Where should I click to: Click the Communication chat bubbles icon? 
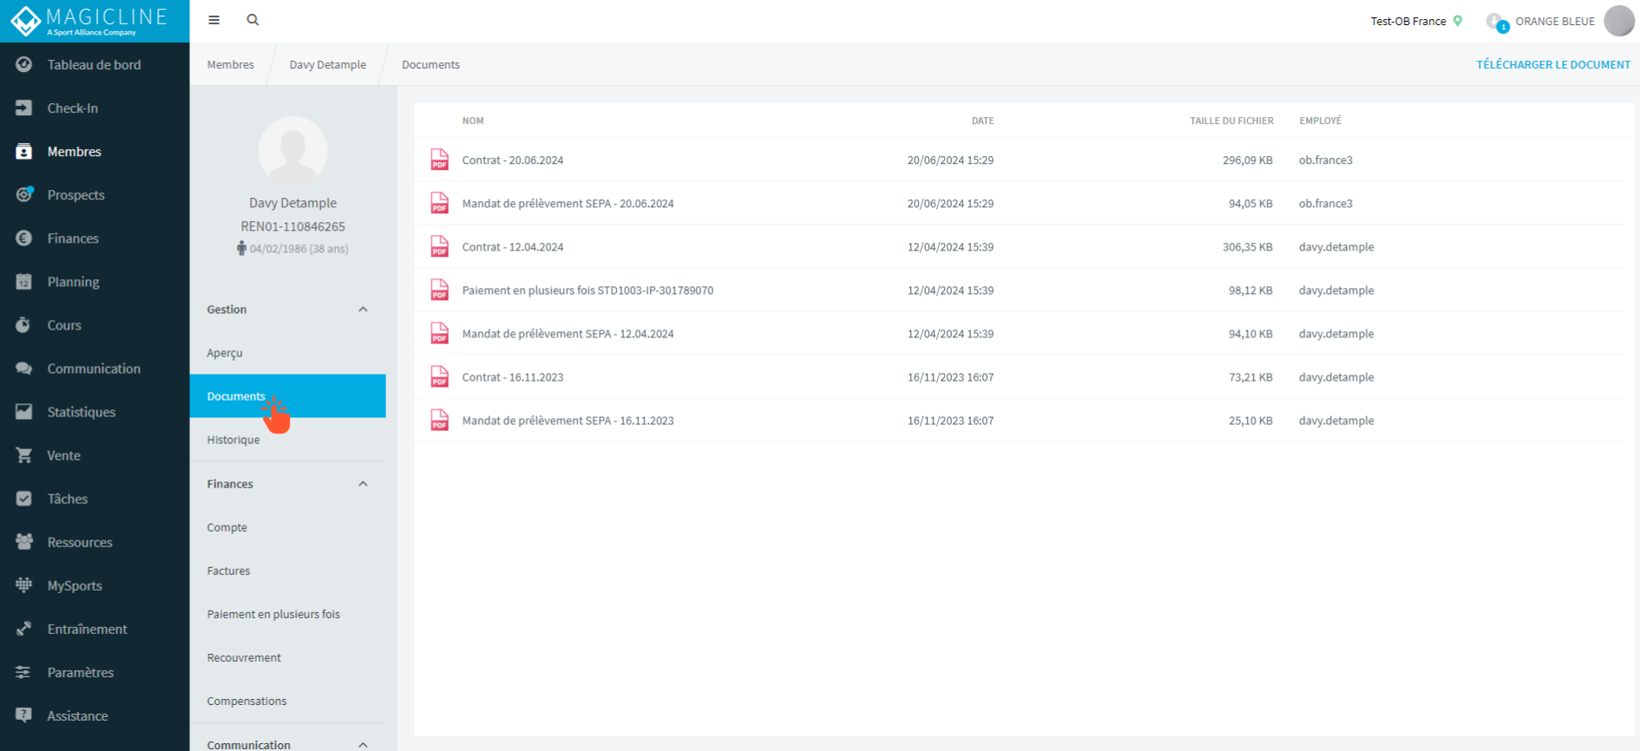(23, 368)
